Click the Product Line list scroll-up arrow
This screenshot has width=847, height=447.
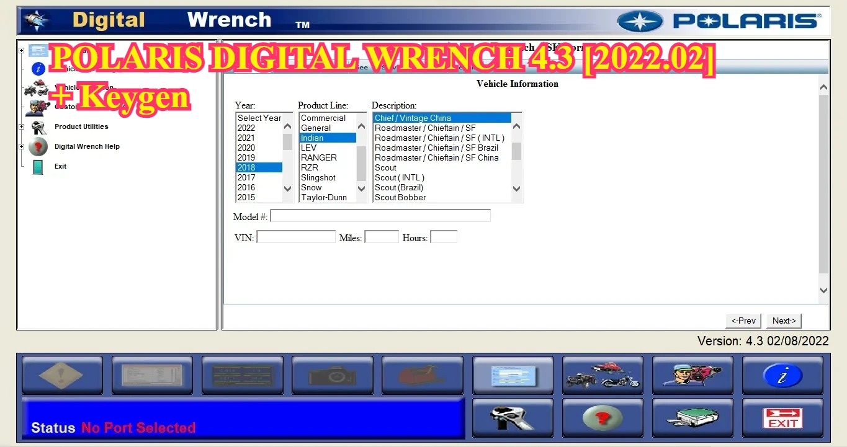362,126
